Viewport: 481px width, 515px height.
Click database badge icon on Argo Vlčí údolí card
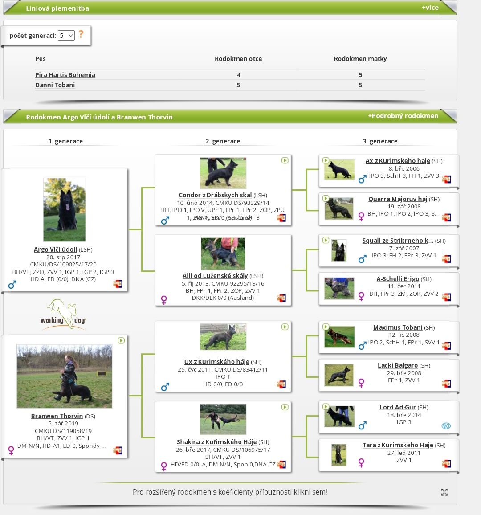118,284
